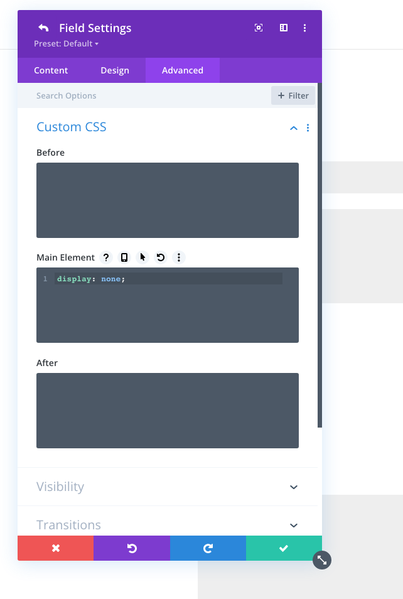
Task: Expand the Visibility section
Action: coord(293,487)
